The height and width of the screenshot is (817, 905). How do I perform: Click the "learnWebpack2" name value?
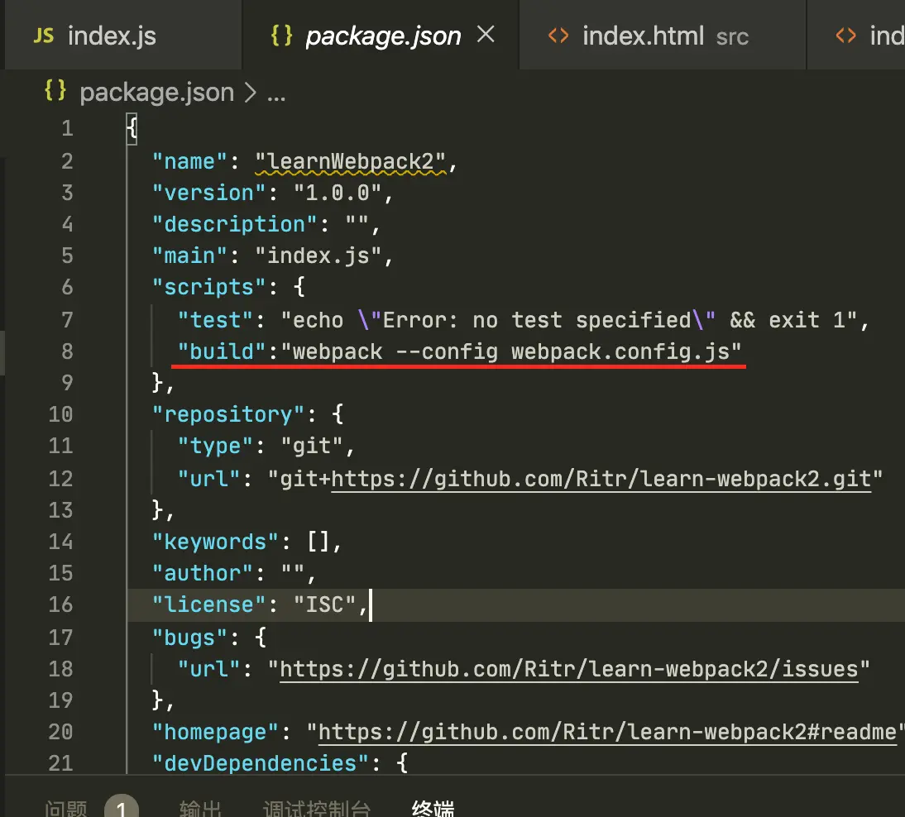[x=351, y=161]
